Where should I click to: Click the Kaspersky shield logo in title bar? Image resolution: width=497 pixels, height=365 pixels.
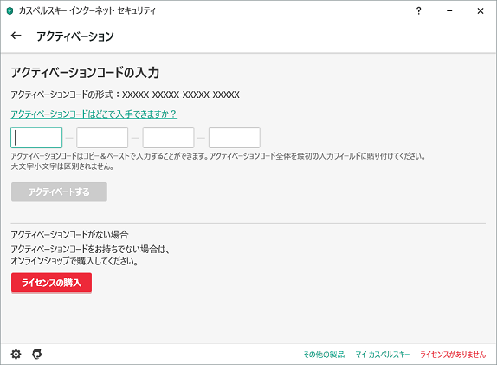(10, 11)
